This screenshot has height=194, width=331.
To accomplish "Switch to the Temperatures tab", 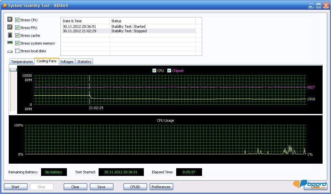I will click(22, 62).
